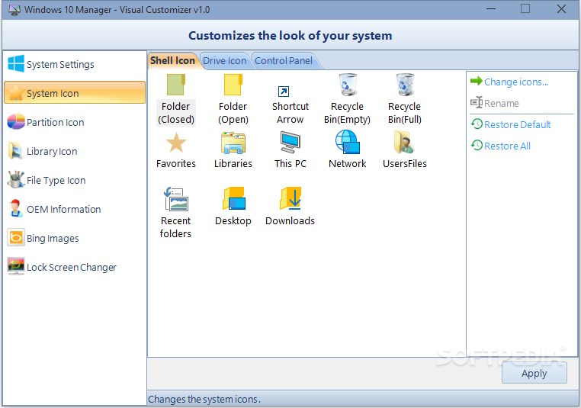The image size is (581, 408).
Task: Select the UsersFiles icon
Action: 405,149
